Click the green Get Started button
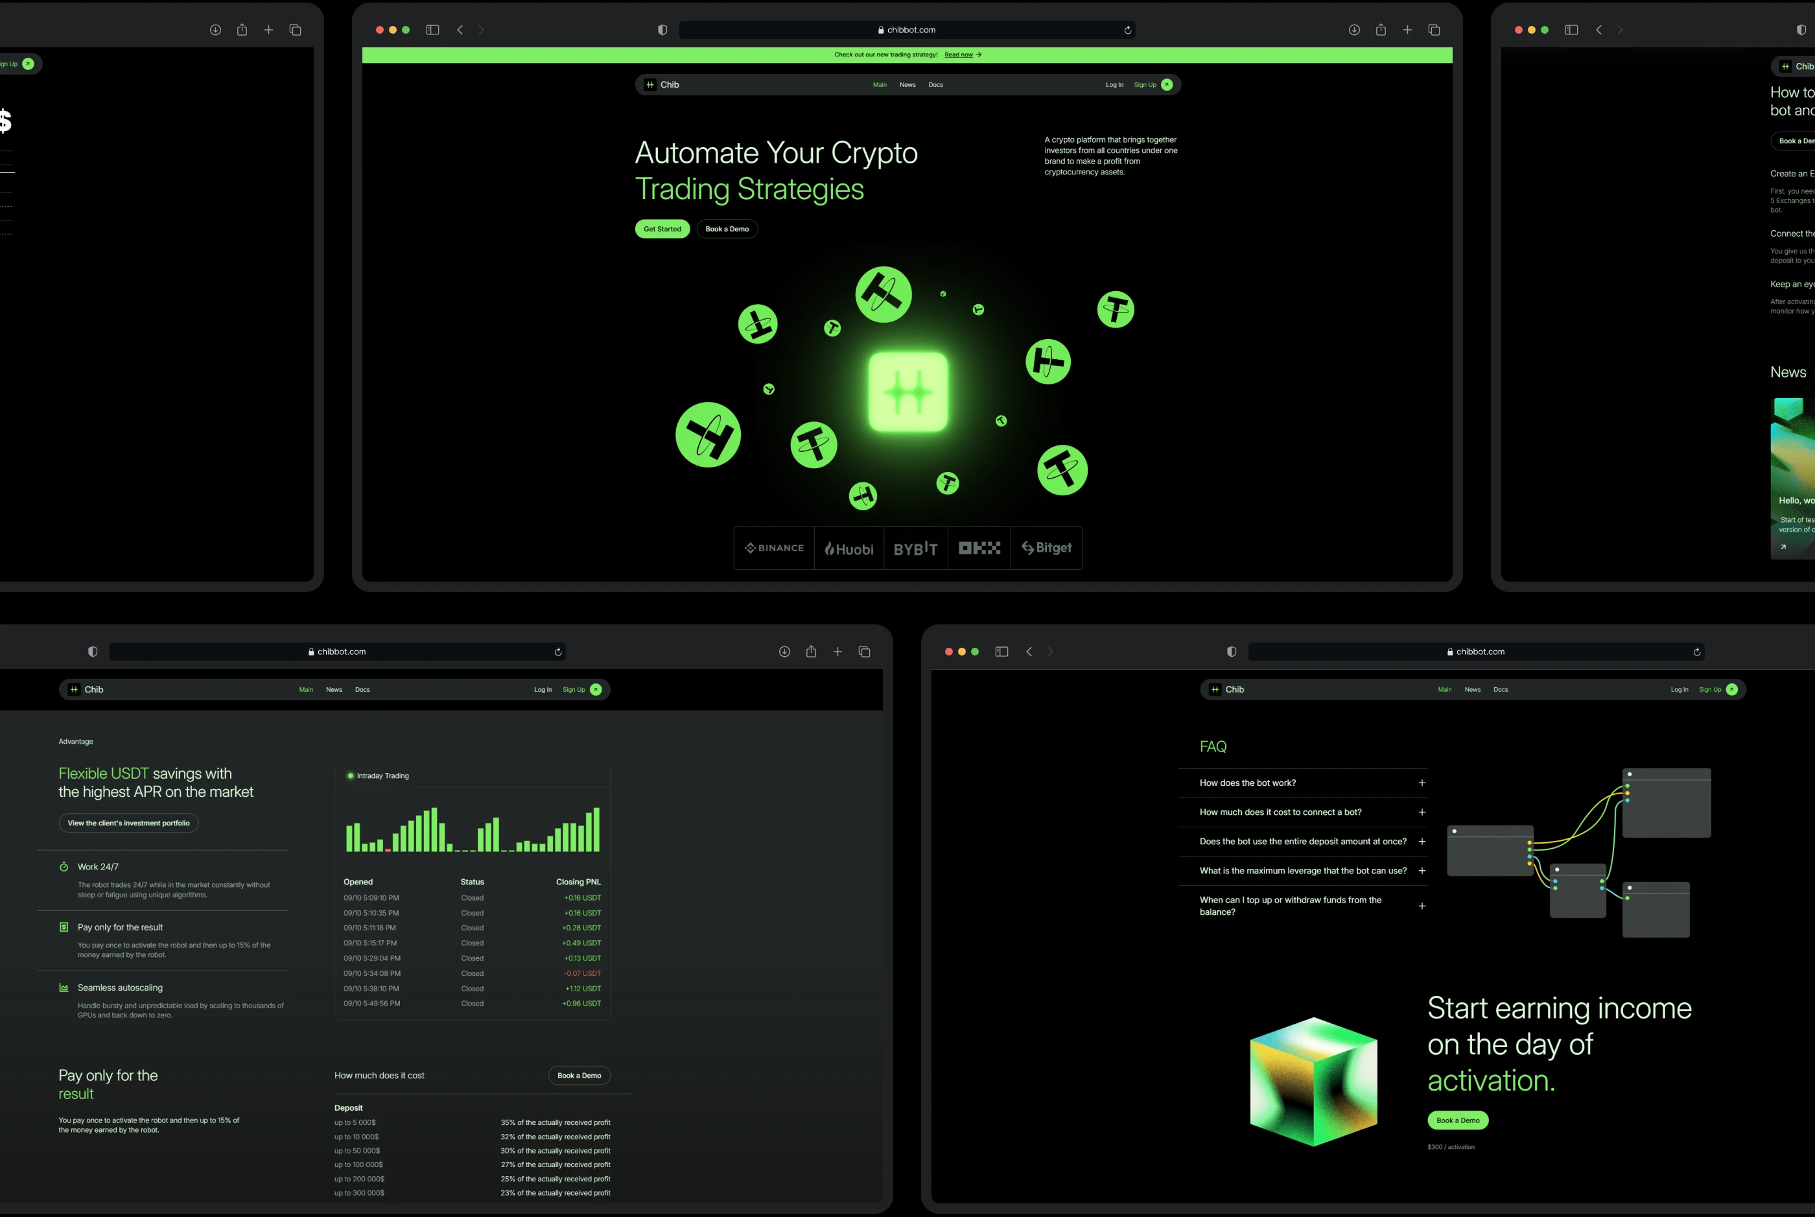1815x1217 pixels. [x=662, y=229]
